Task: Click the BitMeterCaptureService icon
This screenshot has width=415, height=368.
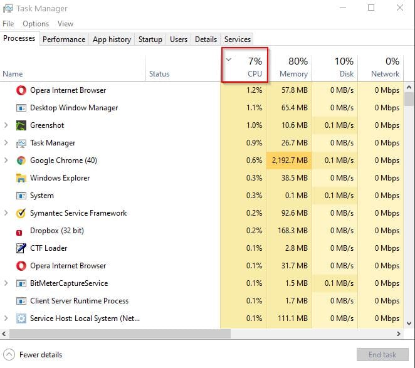Action: pyautogui.click(x=21, y=283)
